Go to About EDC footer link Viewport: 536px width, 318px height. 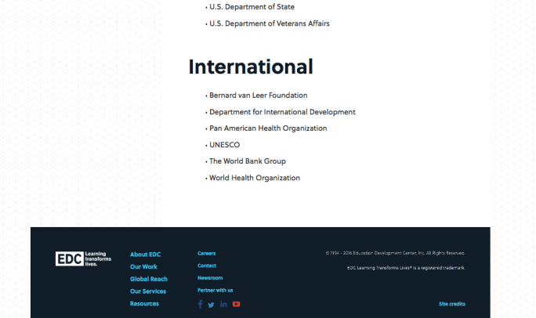(145, 255)
